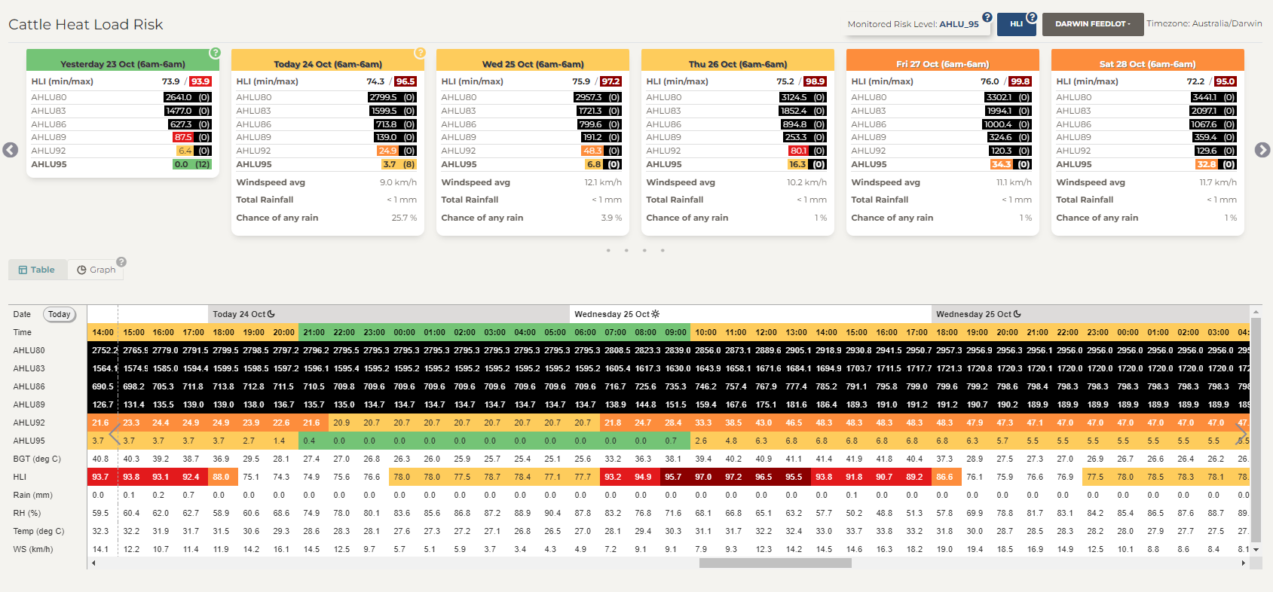Click the next days carousel arrow
Image resolution: width=1273 pixels, height=592 pixels.
(1262, 150)
